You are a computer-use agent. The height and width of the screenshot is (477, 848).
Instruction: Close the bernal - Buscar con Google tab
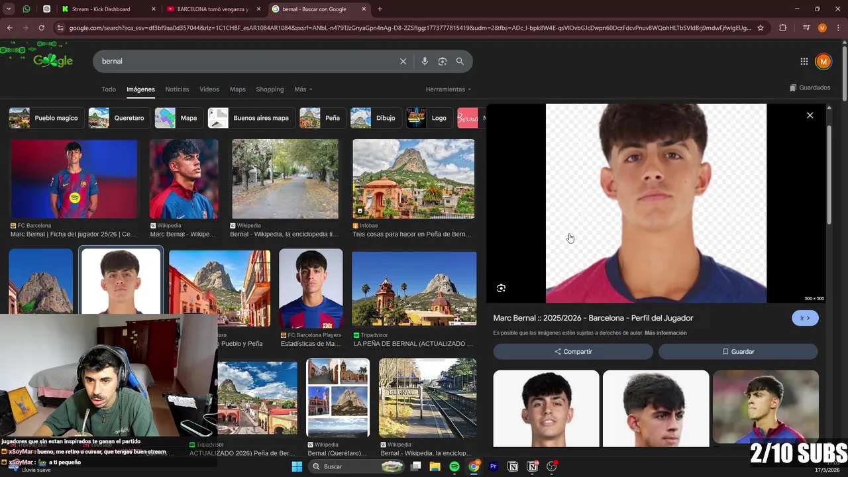tap(364, 9)
